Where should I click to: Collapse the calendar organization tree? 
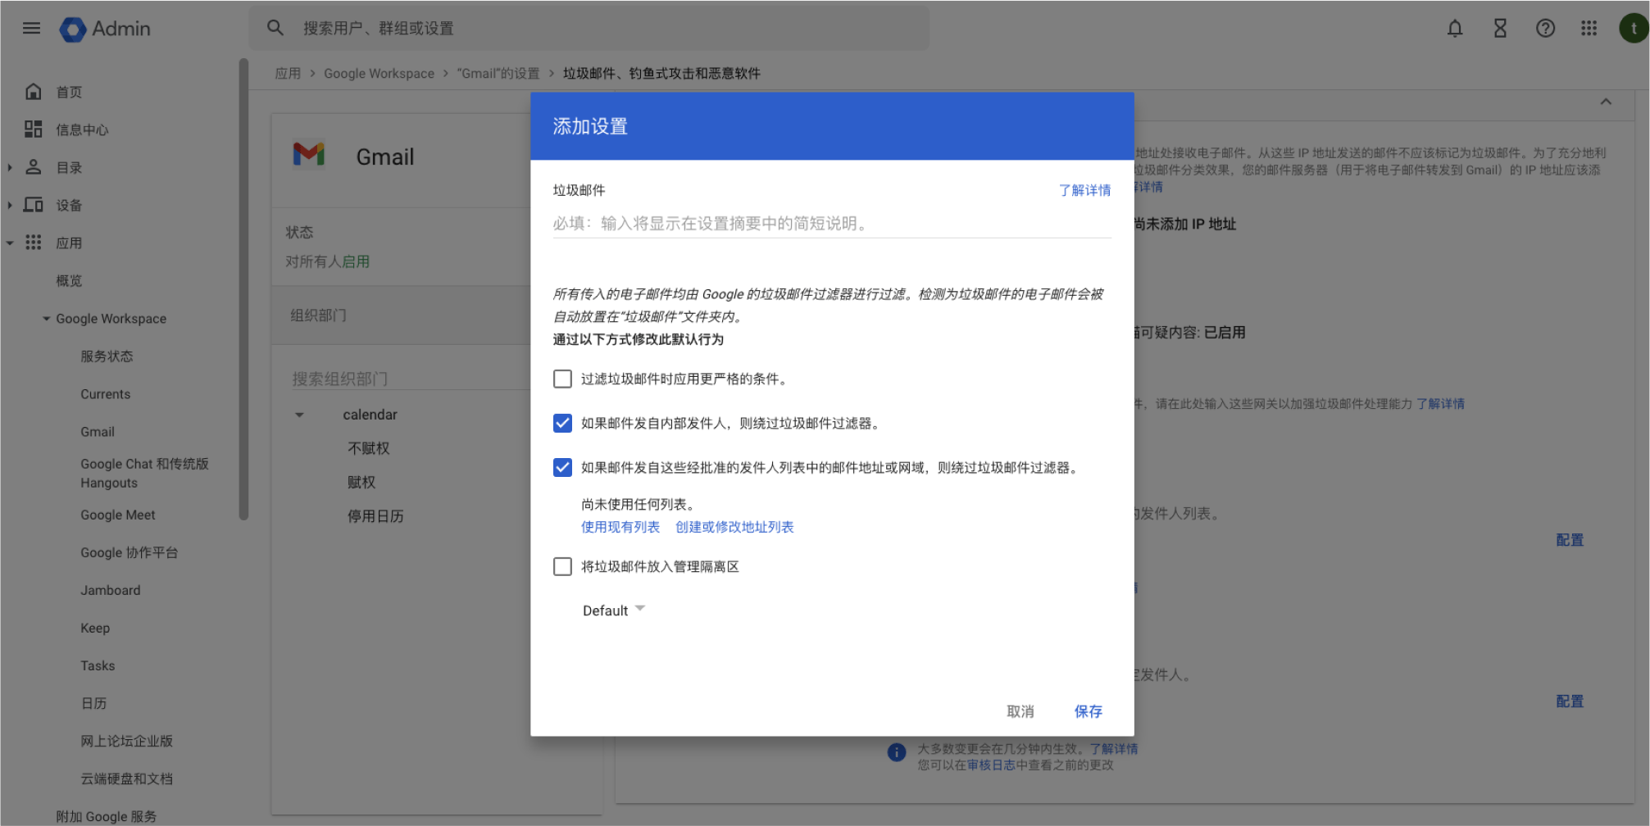(x=298, y=414)
